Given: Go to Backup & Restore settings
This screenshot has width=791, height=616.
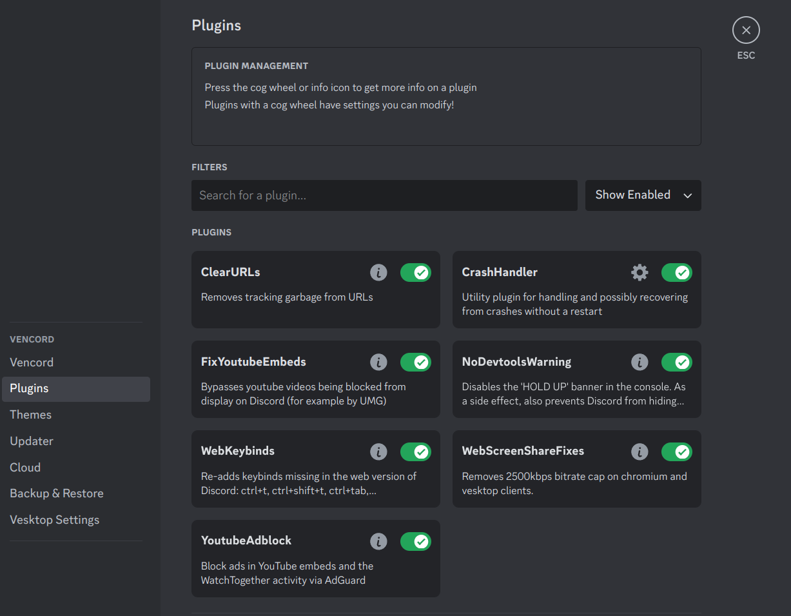Looking at the screenshot, I should (57, 493).
